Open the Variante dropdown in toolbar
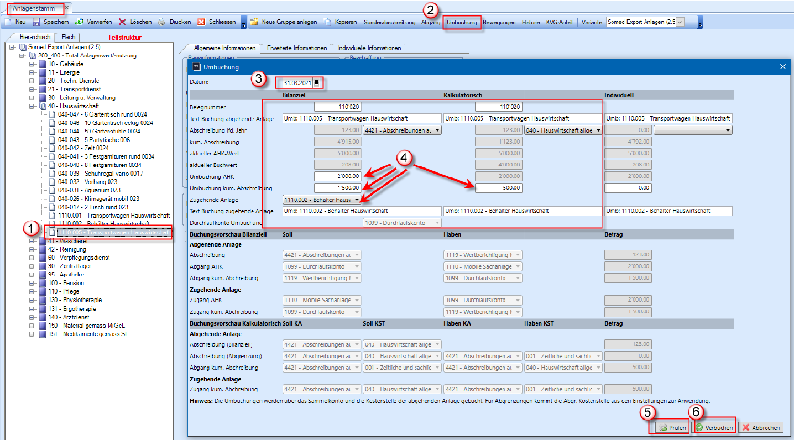Viewport: 794px width, 440px height. [x=680, y=22]
